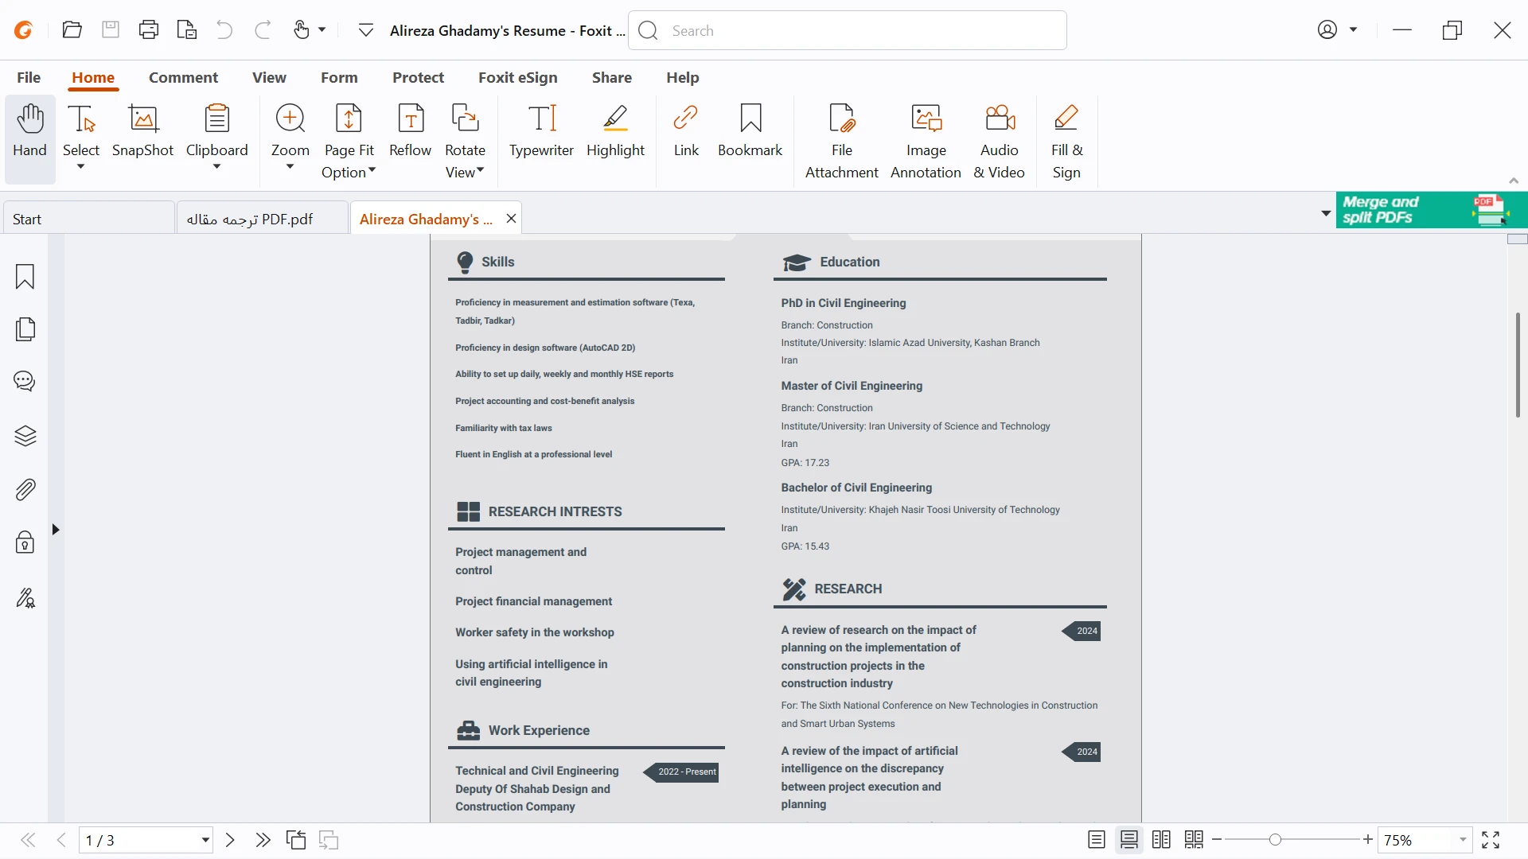Screen dimensions: 1528x859
Task: Open the Layers side panel
Action: [25, 436]
